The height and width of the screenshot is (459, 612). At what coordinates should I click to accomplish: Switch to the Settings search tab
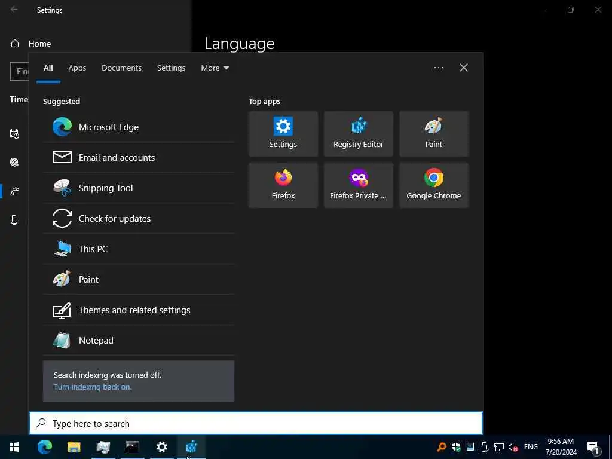tap(171, 68)
